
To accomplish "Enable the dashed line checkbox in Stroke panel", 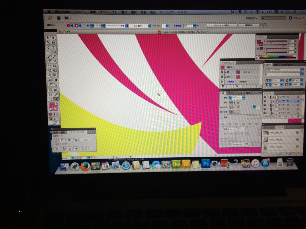I will [x=221, y=117].
